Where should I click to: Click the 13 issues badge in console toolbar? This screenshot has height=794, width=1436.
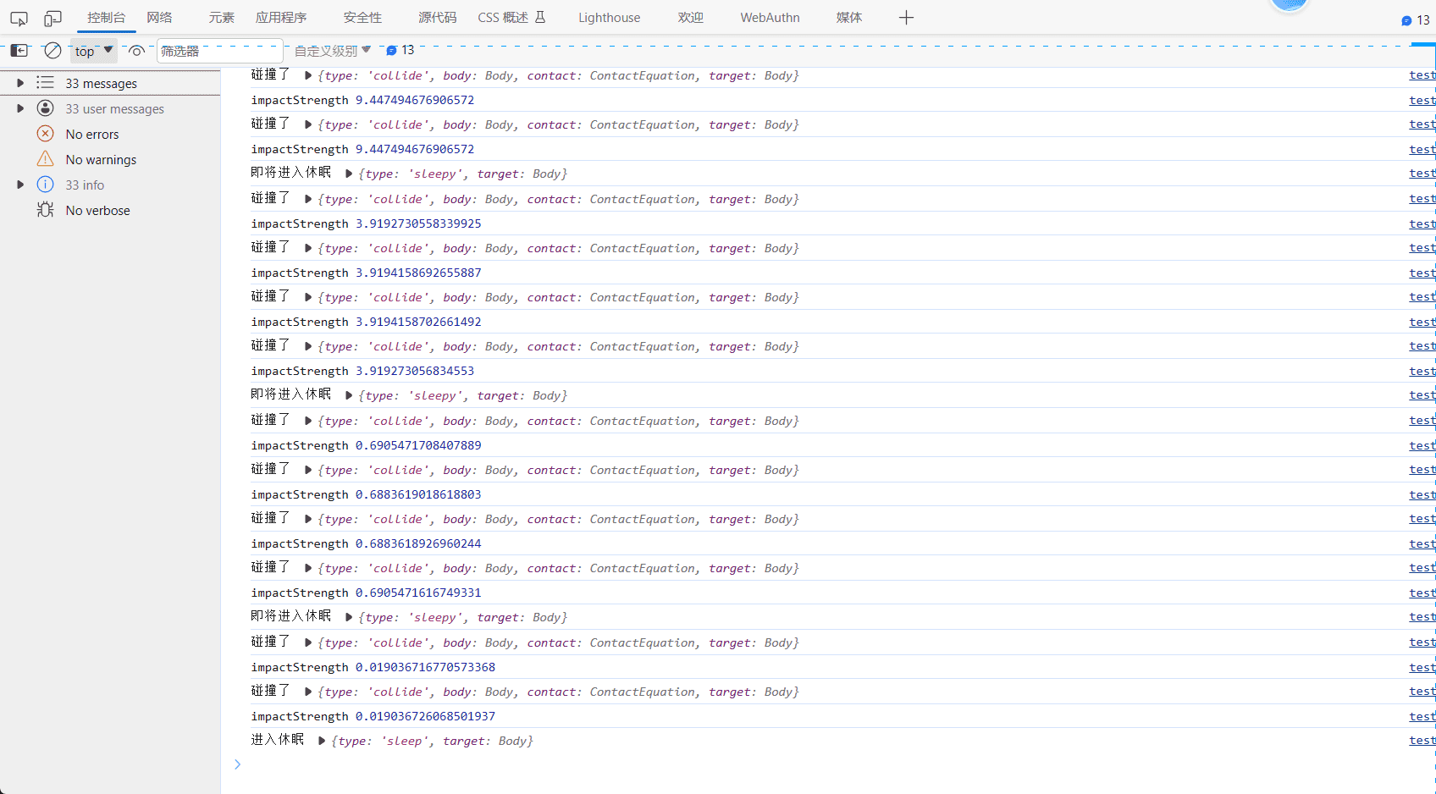[400, 51]
